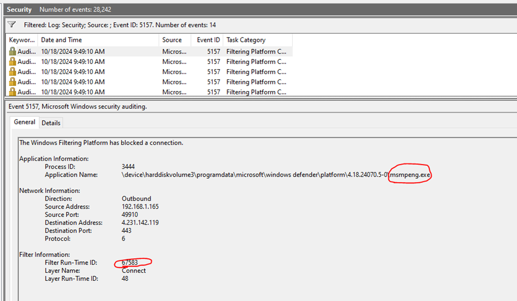Viewport: 517px width, 301px height.
Task: Click the 'Event 5157, Microsoft Windows security auditing' heading
Action: click(x=78, y=106)
